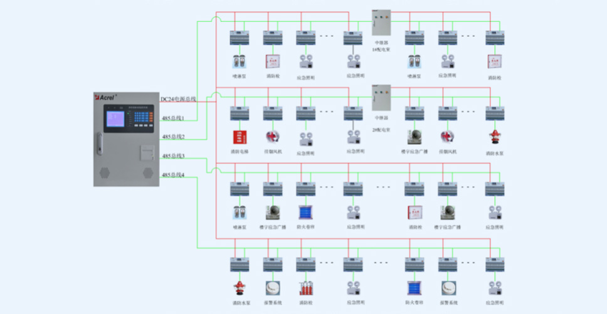Click the 排烟风机 fan beside 楼宇应急广播
607x314 pixels.
pyautogui.click(x=448, y=137)
